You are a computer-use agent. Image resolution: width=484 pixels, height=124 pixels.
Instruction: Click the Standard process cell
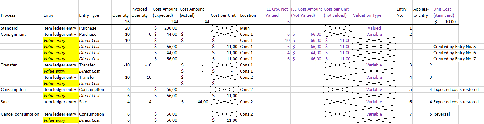(9, 28)
